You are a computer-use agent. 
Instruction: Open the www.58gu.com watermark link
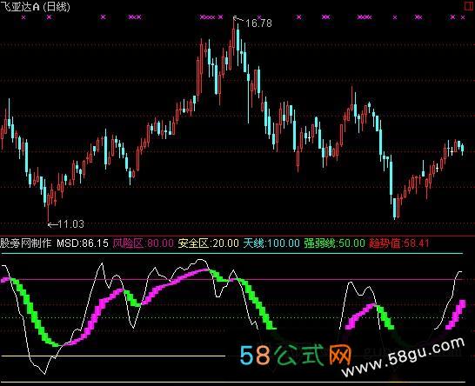[x=403, y=357]
